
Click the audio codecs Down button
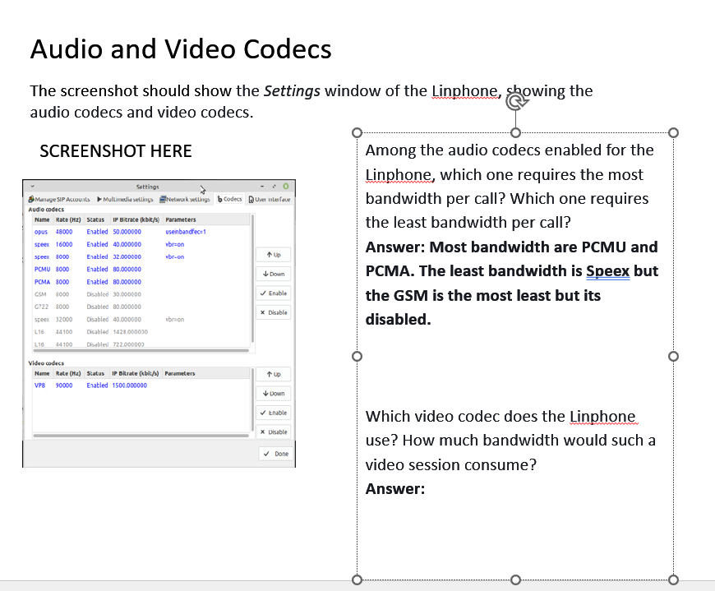[x=274, y=274]
